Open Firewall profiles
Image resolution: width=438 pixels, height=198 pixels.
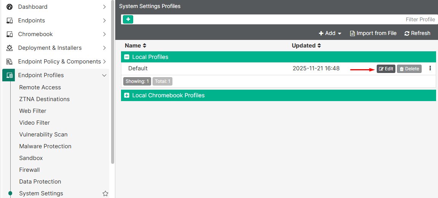coord(29,169)
